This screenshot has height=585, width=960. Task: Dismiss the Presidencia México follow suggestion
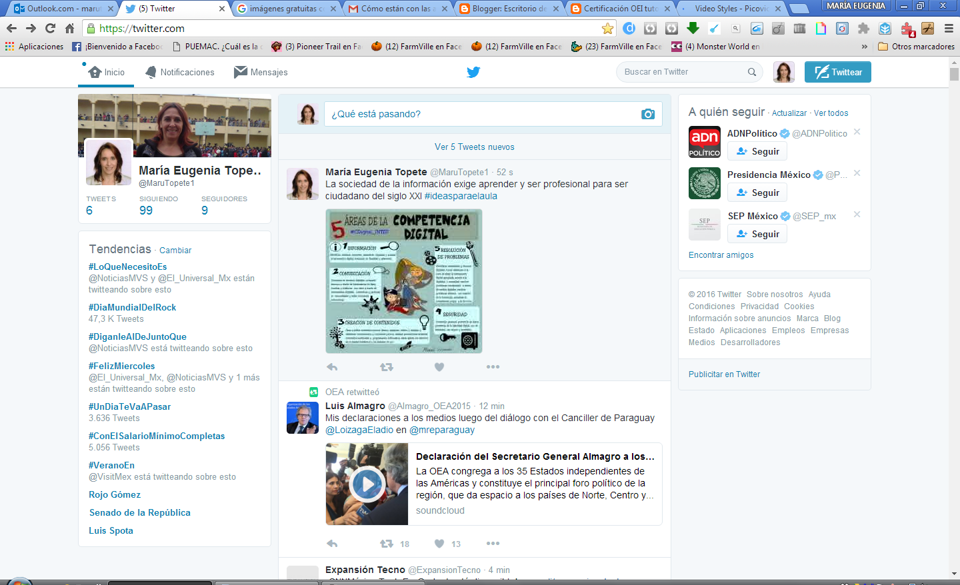857,173
